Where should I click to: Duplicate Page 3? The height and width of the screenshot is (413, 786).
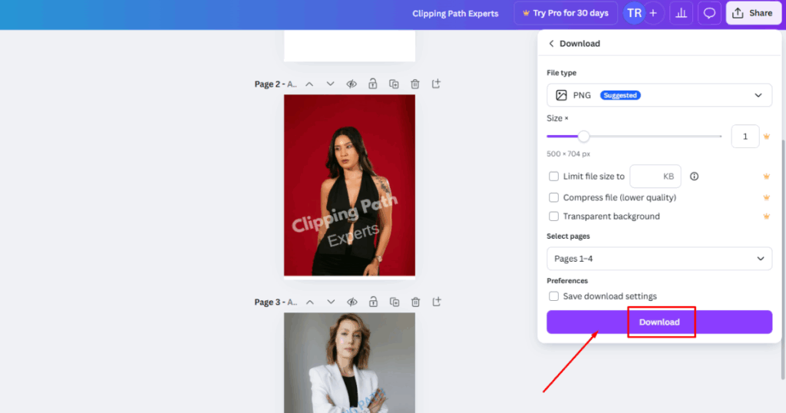(395, 302)
